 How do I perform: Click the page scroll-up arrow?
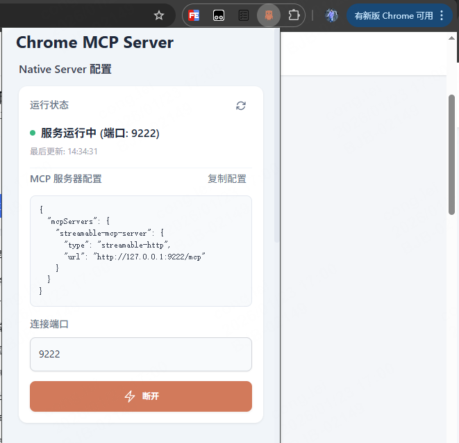click(x=451, y=38)
